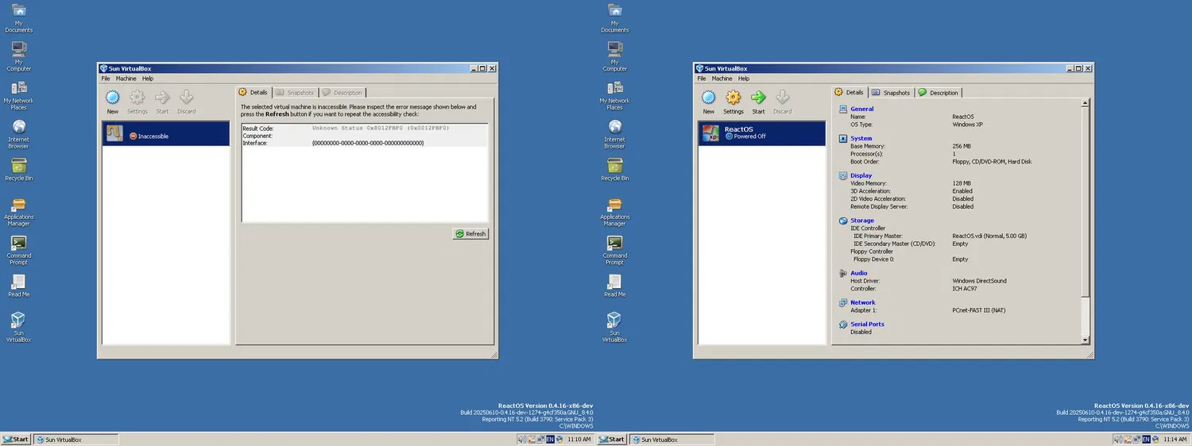Open My Documents on the left desktop
This screenshot has width=1192, height=446.
click(18, 18)
